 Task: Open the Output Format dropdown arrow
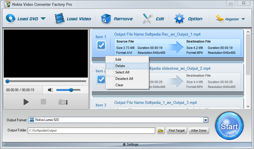click(206, 120)
